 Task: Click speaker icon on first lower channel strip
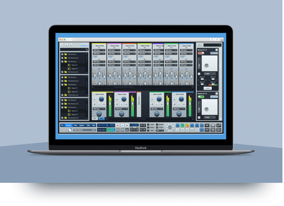pos(95,104)
